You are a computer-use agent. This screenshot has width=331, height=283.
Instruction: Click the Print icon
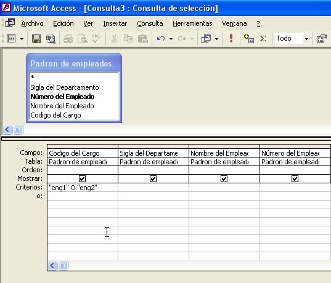point(68,39)
